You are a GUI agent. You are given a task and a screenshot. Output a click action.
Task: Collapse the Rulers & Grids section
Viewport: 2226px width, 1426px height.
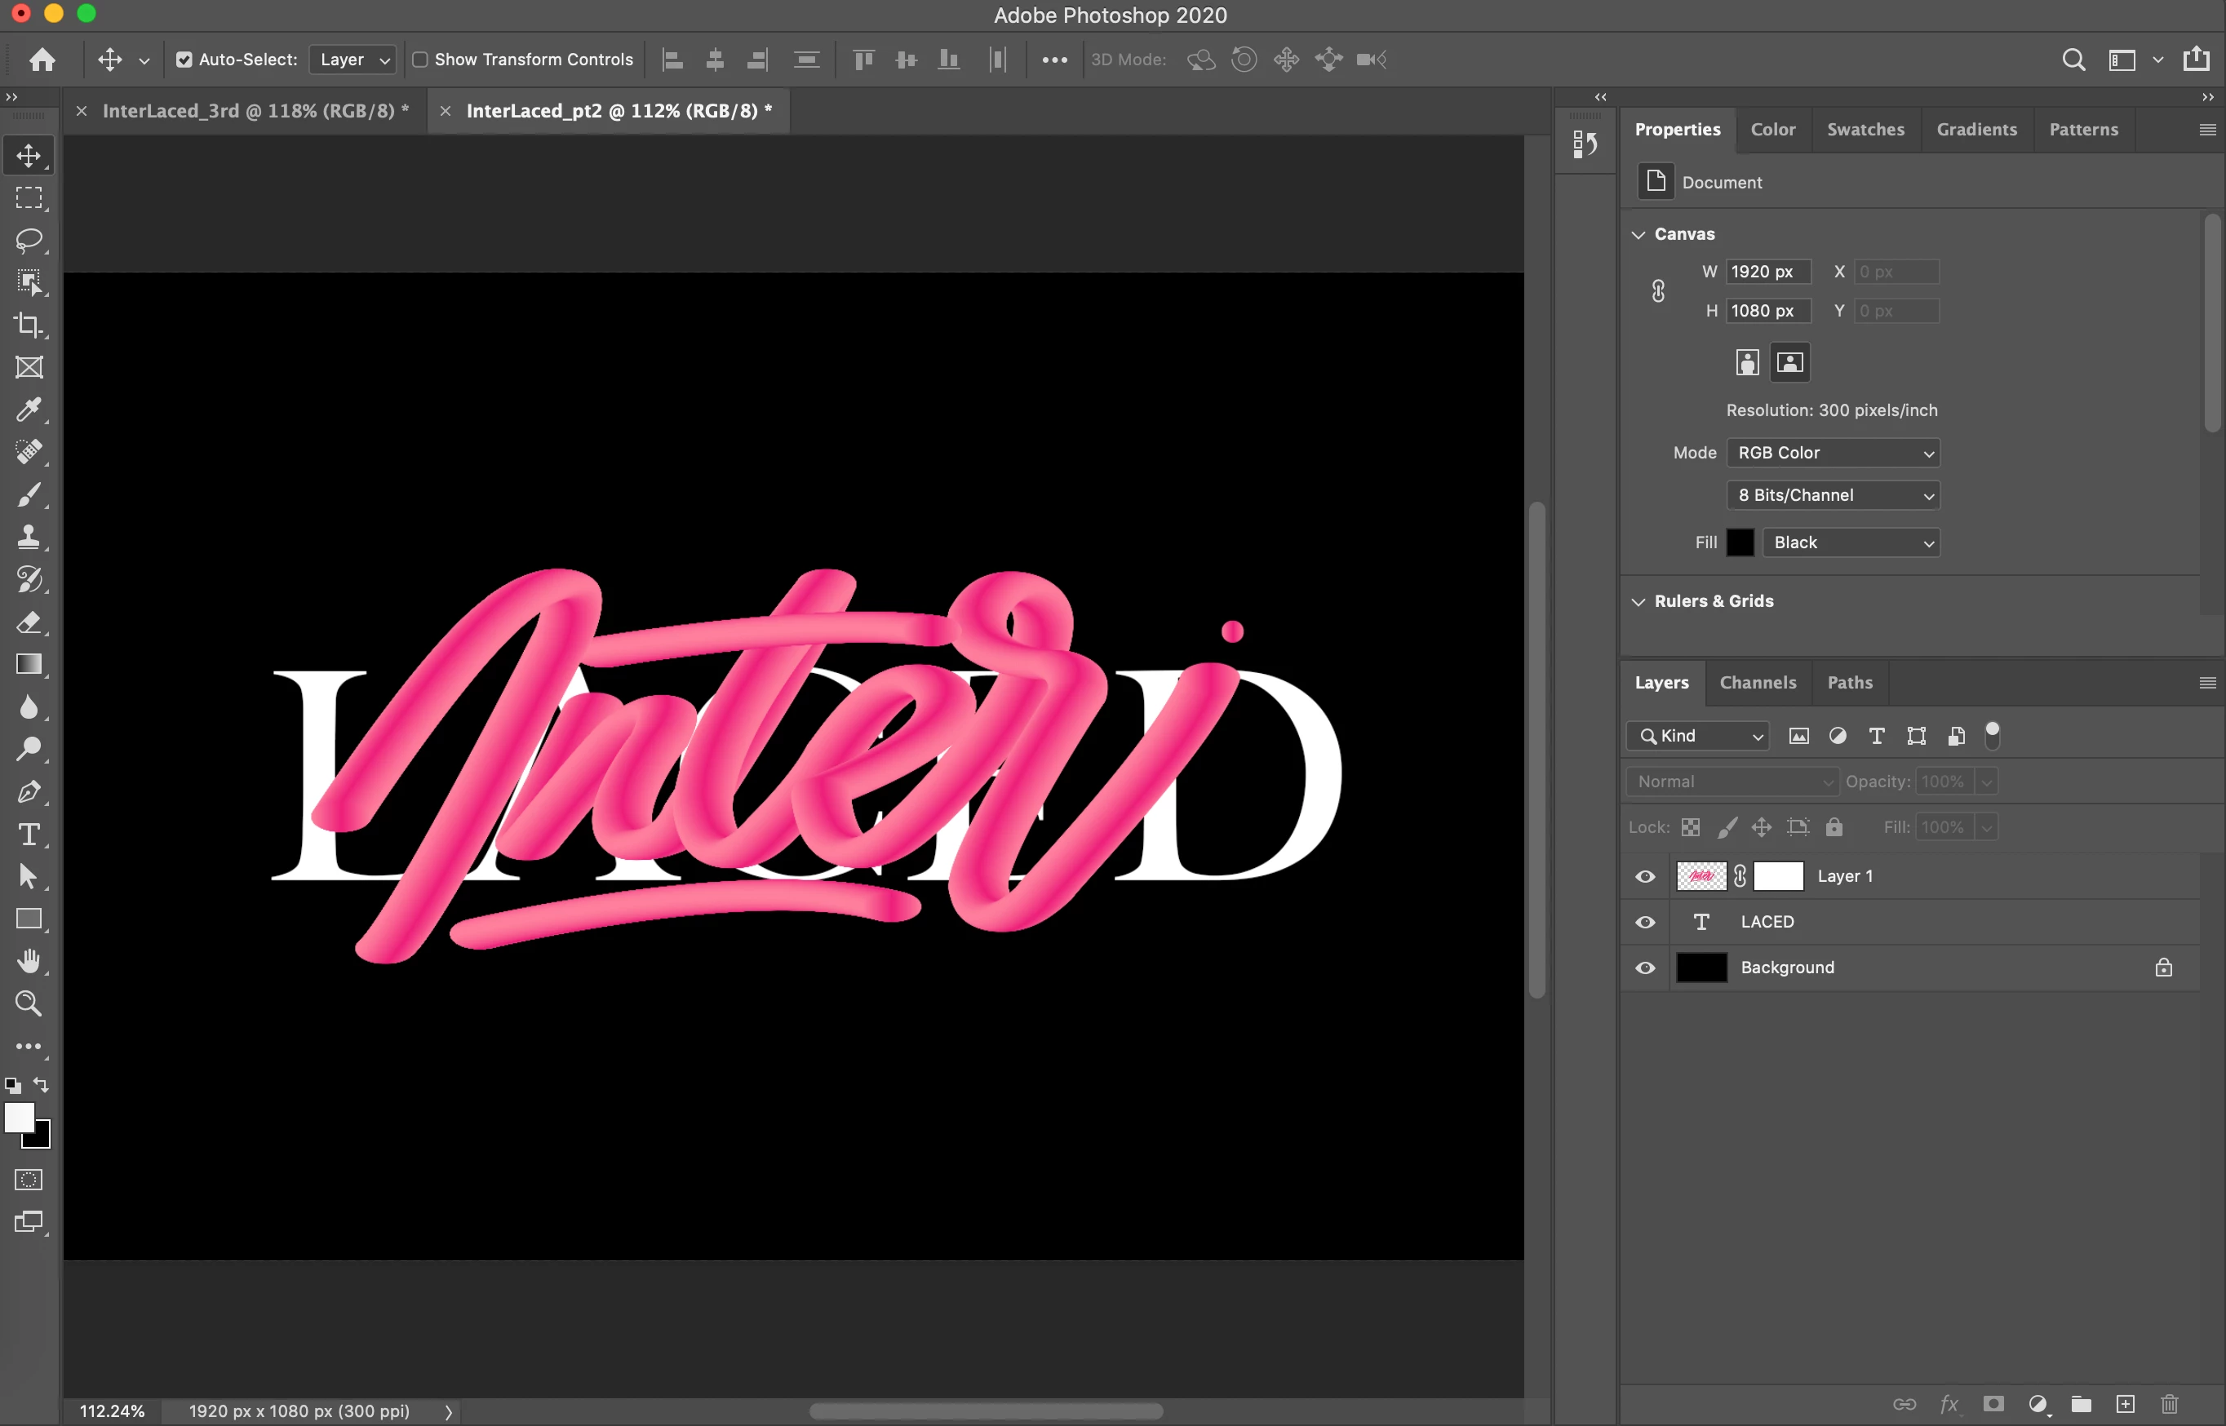click(x=1638, y=602)
